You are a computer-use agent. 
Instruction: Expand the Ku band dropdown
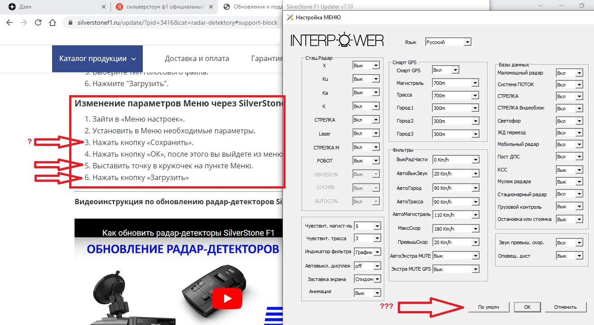(366, 79)
